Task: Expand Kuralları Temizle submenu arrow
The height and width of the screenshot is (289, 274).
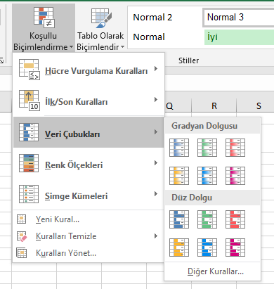Action: [x=156, y=236]
